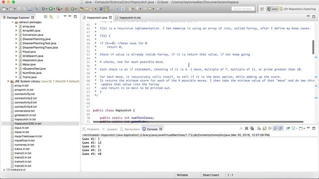
Task: Select the Console tab
Action: (152, 129)
